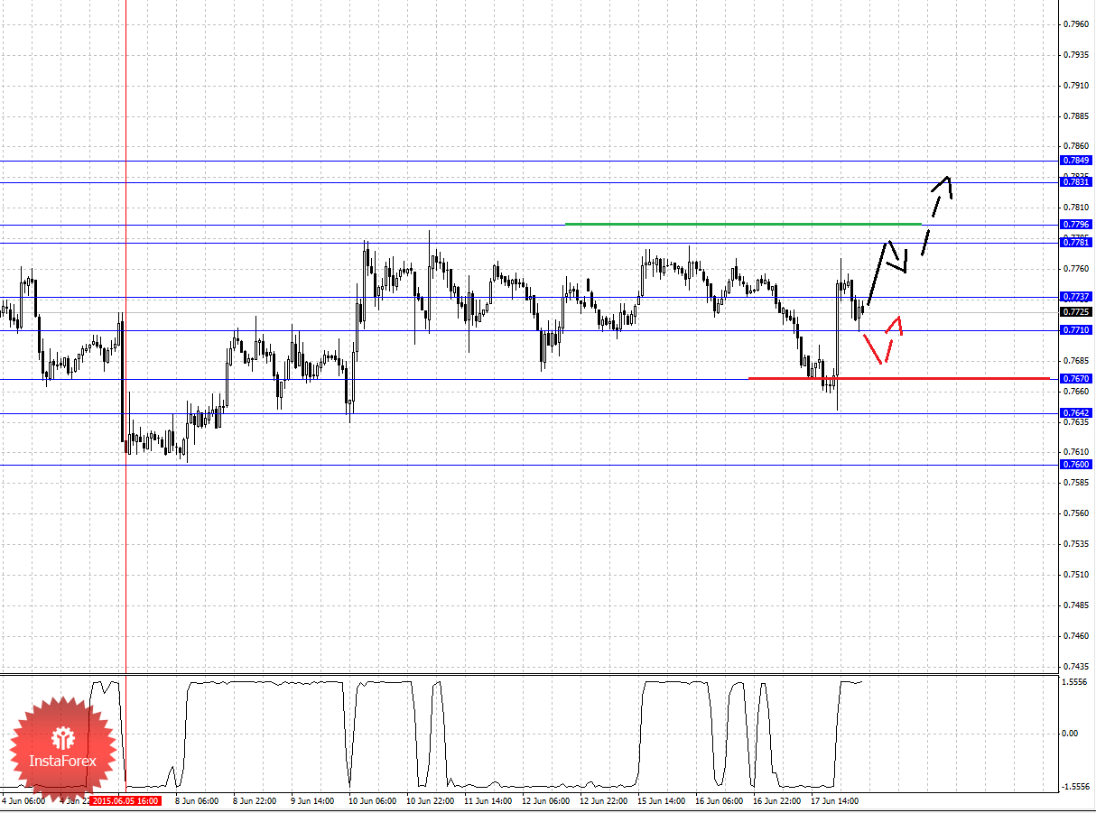1096x813 pixels.
Task: Click the 16 Jun 06:00 time axis label
Action: point(719,800)
